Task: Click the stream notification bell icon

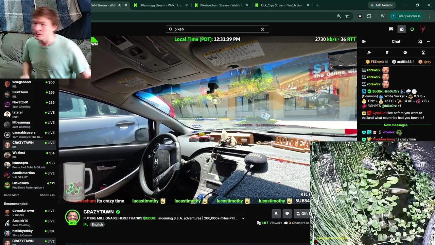Action: (x=276, y=214)
